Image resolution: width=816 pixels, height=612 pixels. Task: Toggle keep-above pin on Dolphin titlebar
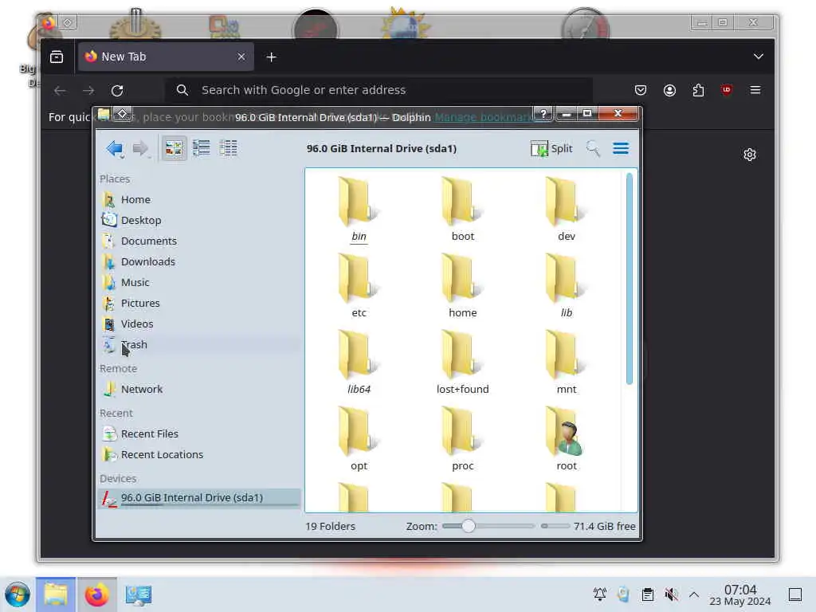[122, 114]
